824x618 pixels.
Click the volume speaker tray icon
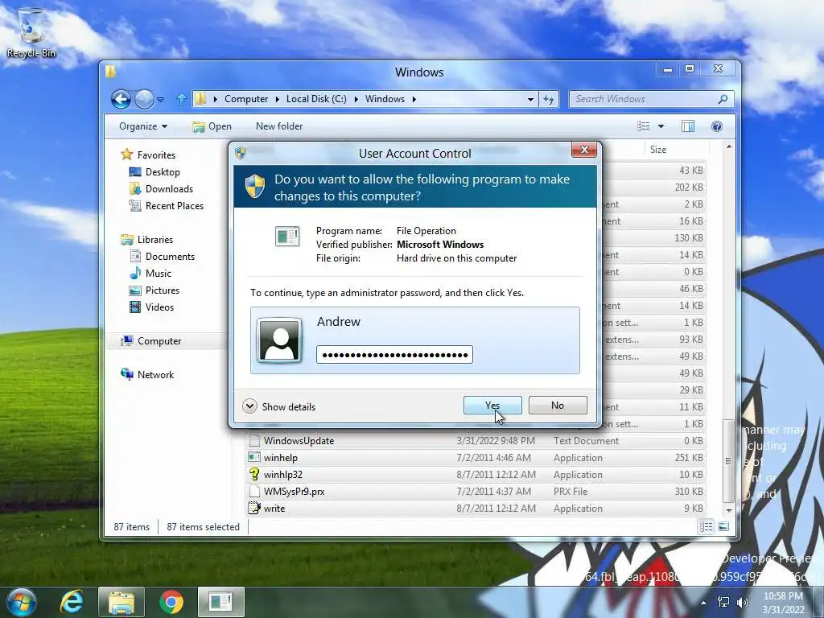743,602
